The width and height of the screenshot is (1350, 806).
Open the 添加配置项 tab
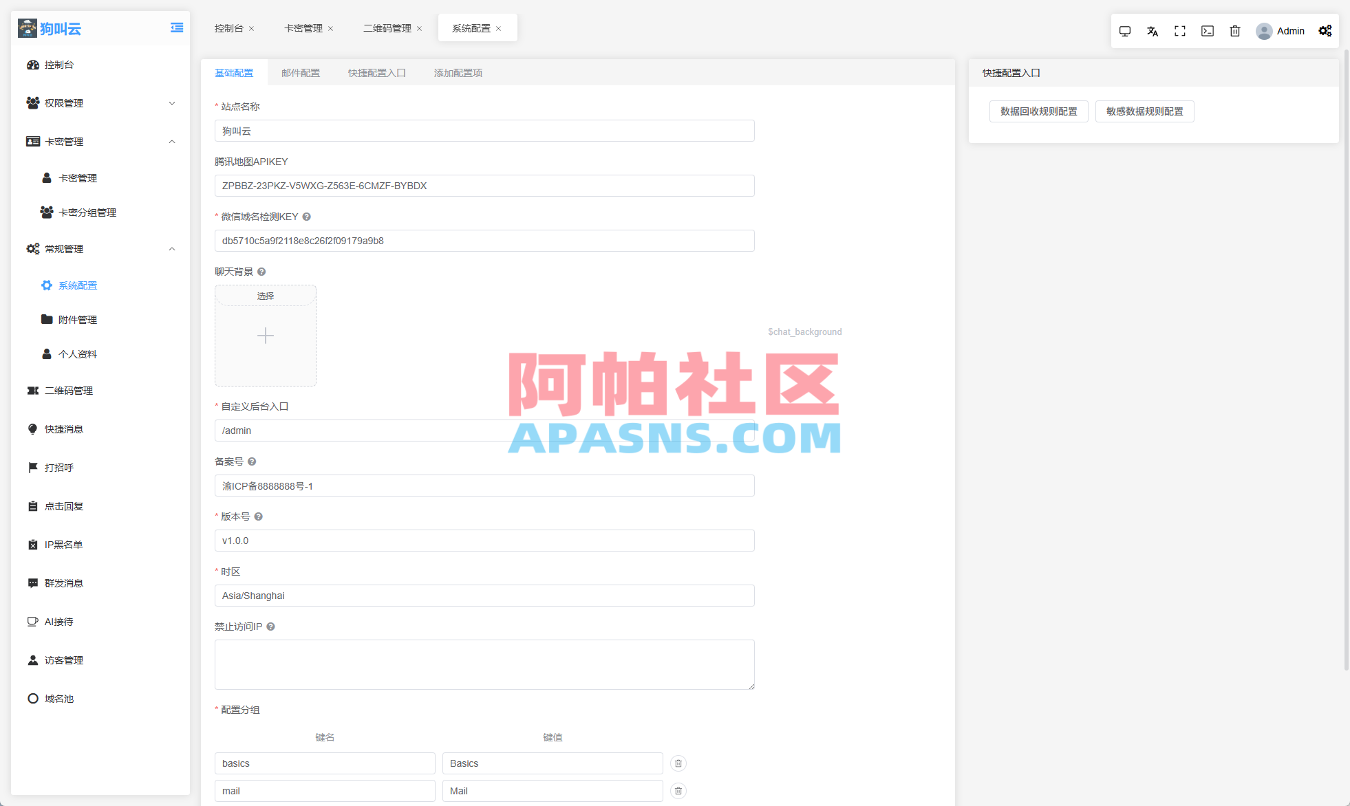tap(458, 72)
